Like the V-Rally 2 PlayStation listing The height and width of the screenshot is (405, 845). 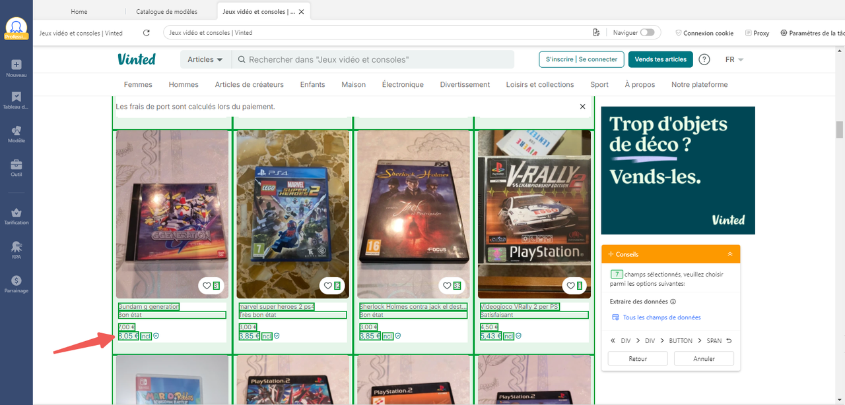tap(570, 286)
